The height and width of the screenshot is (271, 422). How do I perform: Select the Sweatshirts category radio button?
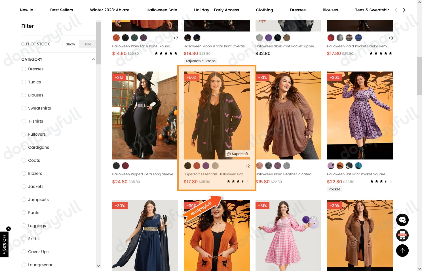pos(24,108)
